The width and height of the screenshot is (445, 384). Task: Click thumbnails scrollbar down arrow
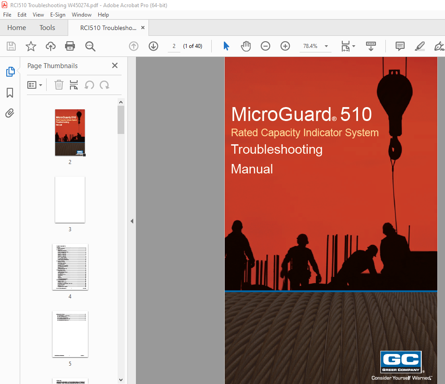121,380
